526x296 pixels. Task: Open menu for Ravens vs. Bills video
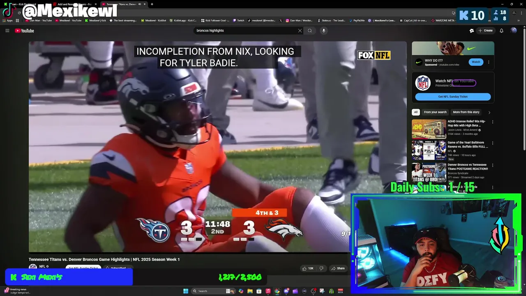click(492, 143)
